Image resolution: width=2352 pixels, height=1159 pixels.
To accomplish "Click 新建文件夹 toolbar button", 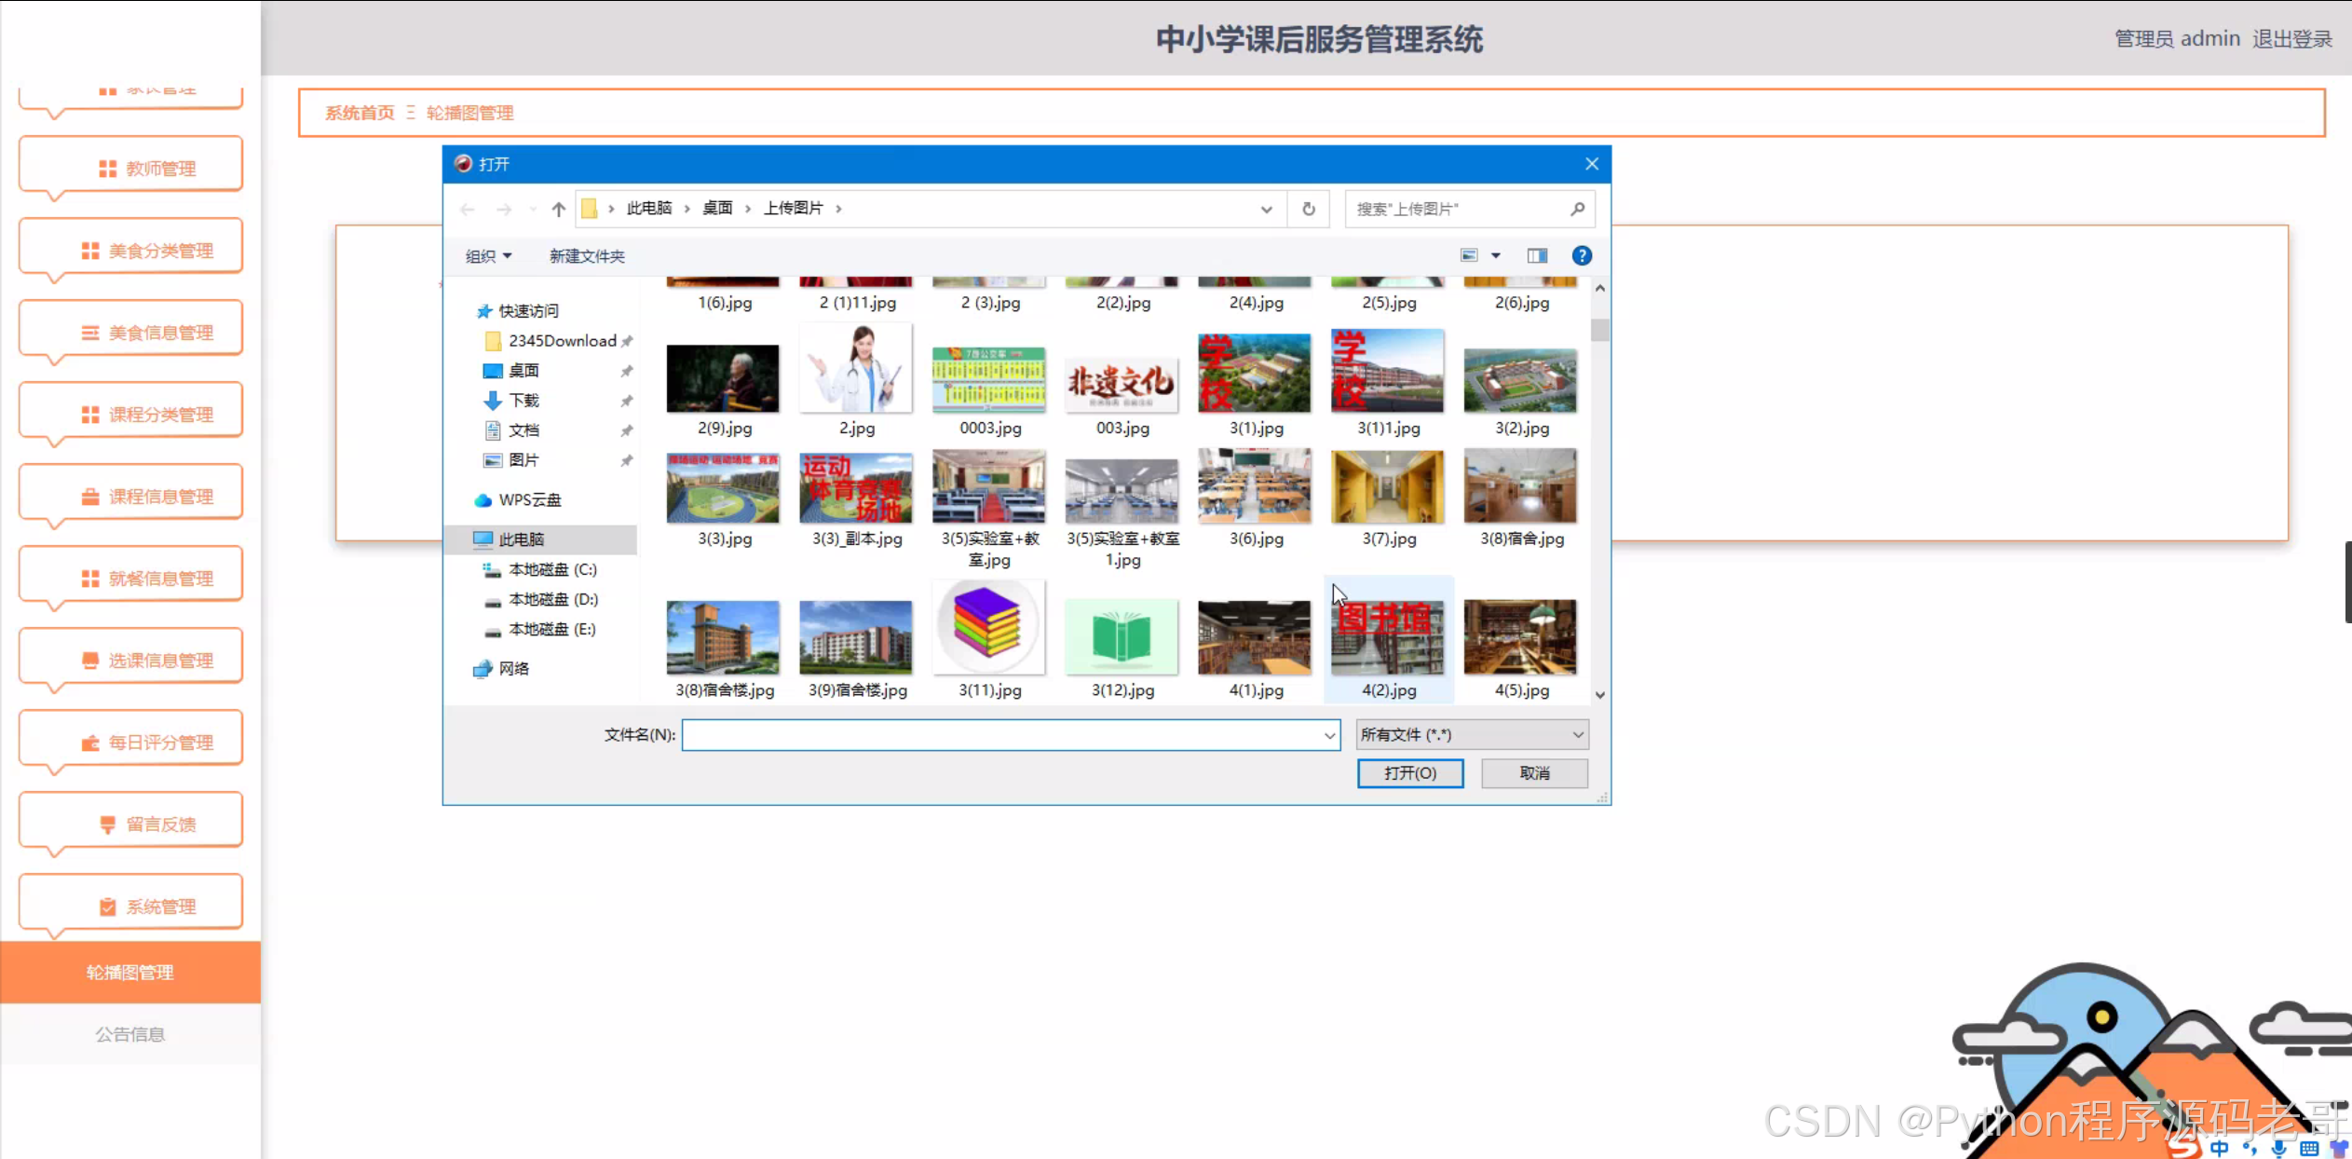I will coord(587,256).
